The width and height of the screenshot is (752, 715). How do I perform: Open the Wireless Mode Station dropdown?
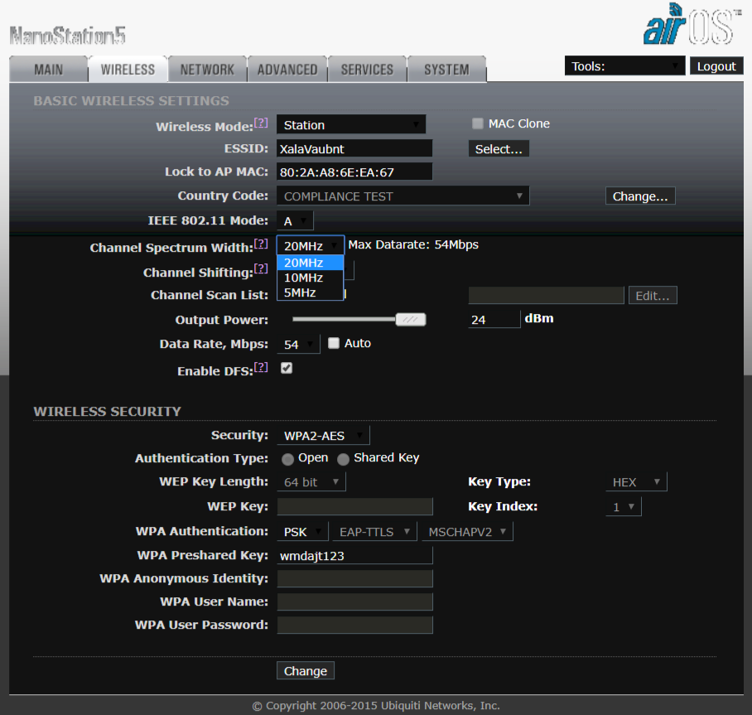[x=350, y=125]
